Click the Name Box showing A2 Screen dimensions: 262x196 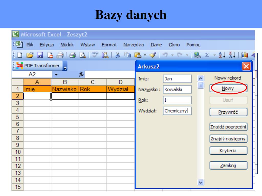coord(32,74)
